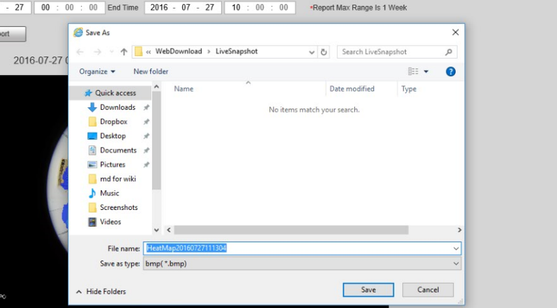Click the Help question mark icon
Image resolution: width=557 pixels, height=308 pixels.
pos(450,72)
